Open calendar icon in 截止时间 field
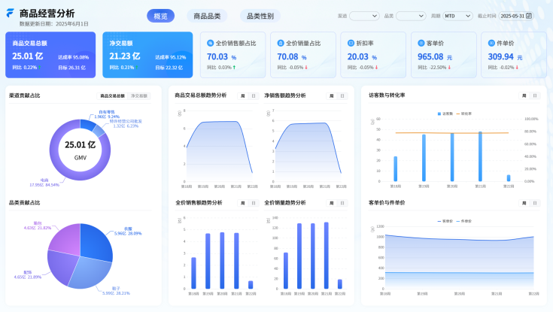Screen dimensions: 553x312 pyautogui.click(x=528, y=15)
